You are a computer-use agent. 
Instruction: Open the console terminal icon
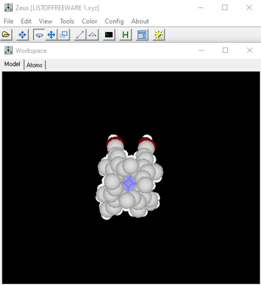point(109,35)
